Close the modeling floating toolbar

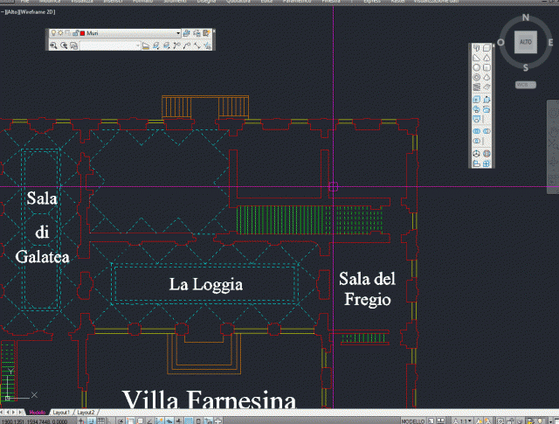tap(493, 45)
